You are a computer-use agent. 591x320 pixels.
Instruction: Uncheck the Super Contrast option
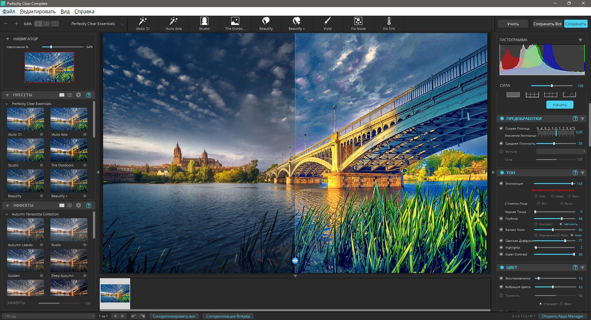click(x=501, y=254)
